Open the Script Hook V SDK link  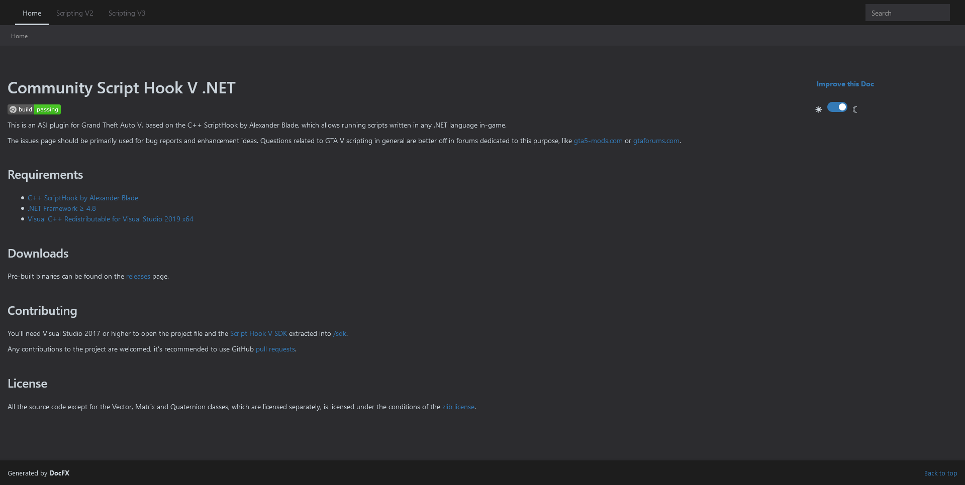pos(258,333)
